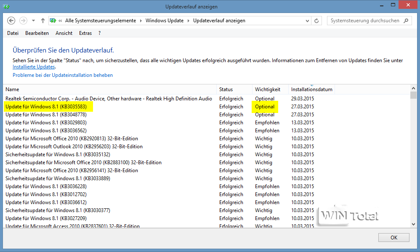Open the Ansicht menu
The image size is (420, 252).
point(64,33)
